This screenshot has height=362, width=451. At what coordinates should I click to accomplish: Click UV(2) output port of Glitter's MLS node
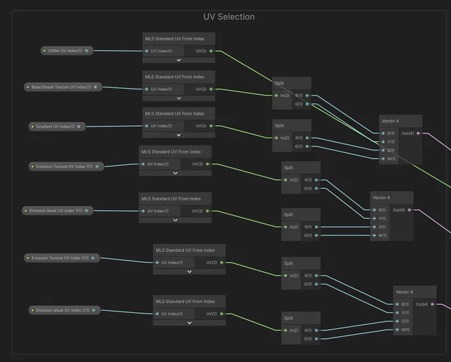(211, 51)
